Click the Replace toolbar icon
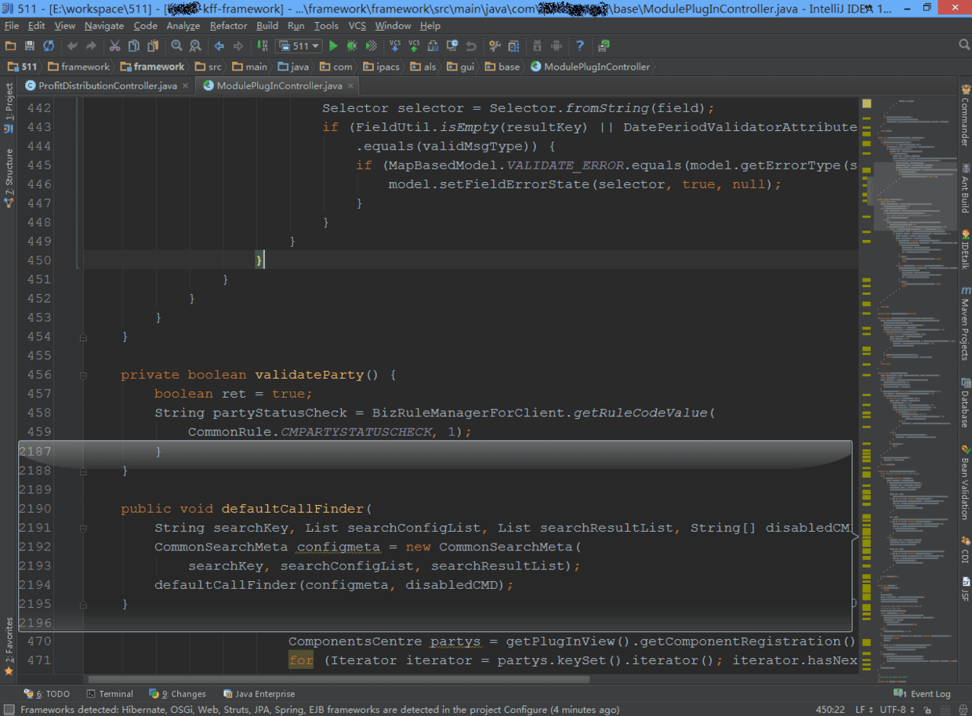The height and width of the screenshot is (716, 972). point(195,46)
